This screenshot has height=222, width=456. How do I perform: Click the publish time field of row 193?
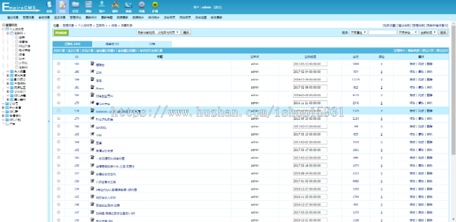click(310, 64)
